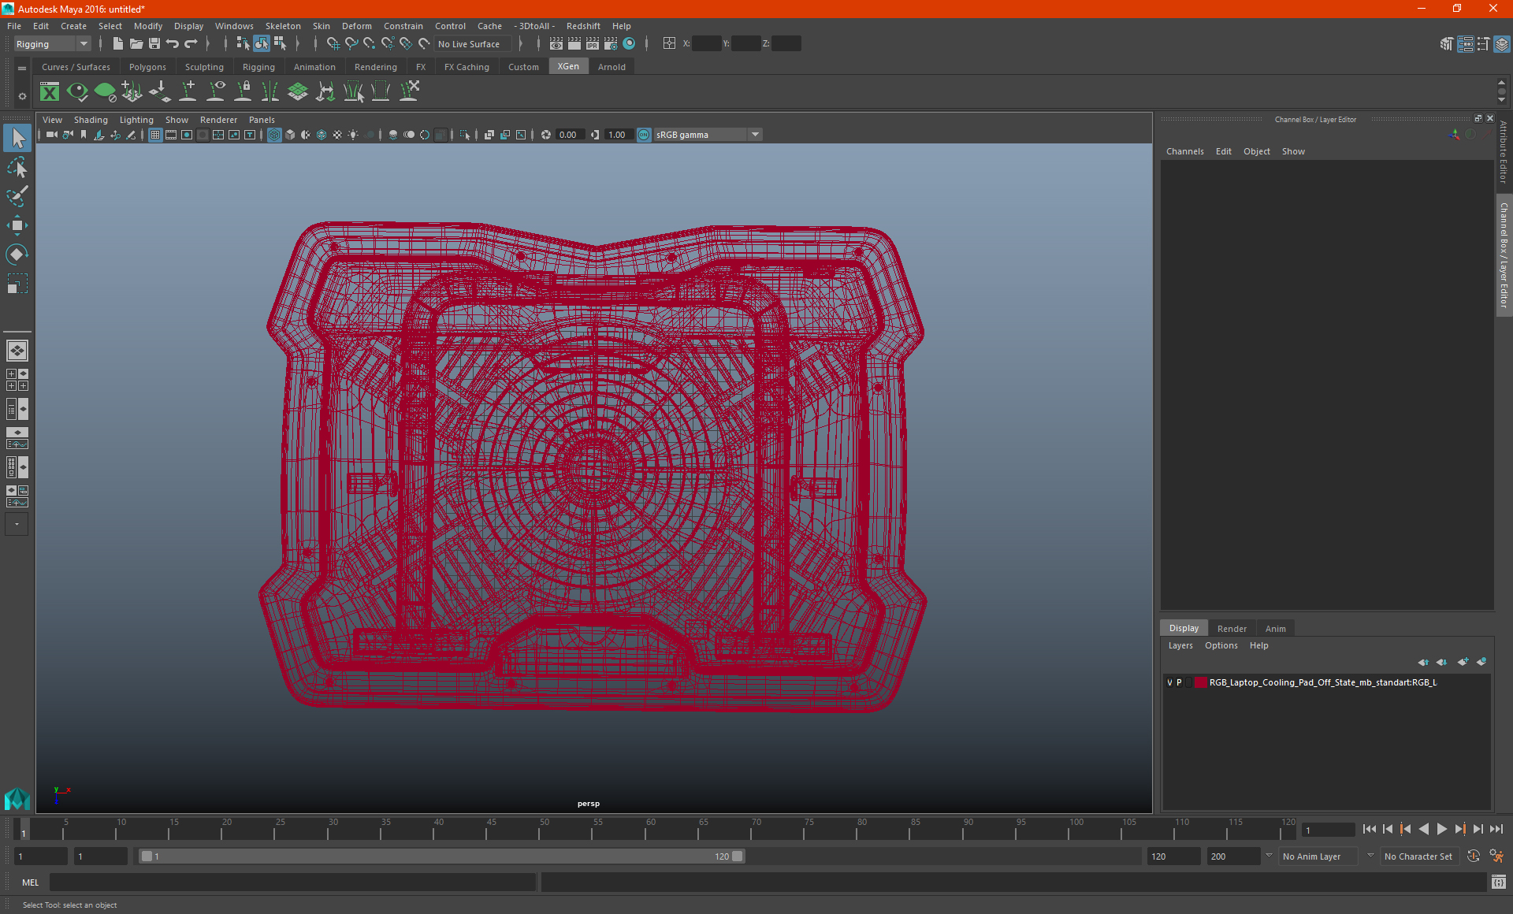Viewport: 1513px width, 914px height.
Task: Click the Anim tab in Channel Box
Action: pyautogui.click(x=1274, y=628)
